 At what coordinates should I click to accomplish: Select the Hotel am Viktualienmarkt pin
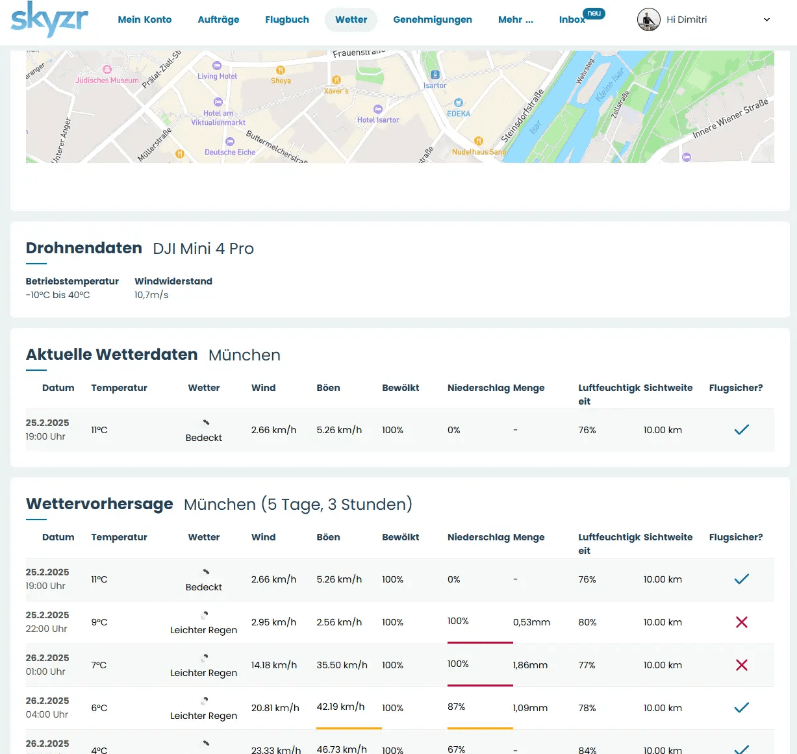coord(218,102)
